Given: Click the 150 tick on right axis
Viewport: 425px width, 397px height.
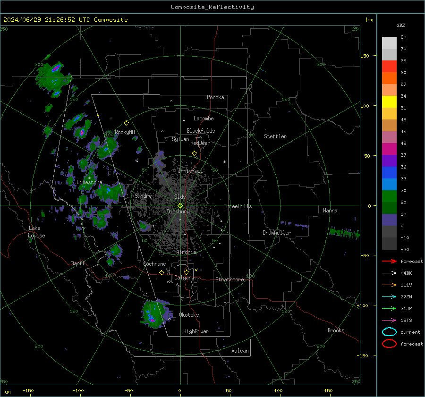Looking at the screenshot, I should 365,56.
